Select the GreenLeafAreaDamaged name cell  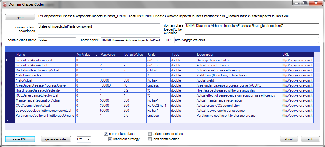pos(45,60)
